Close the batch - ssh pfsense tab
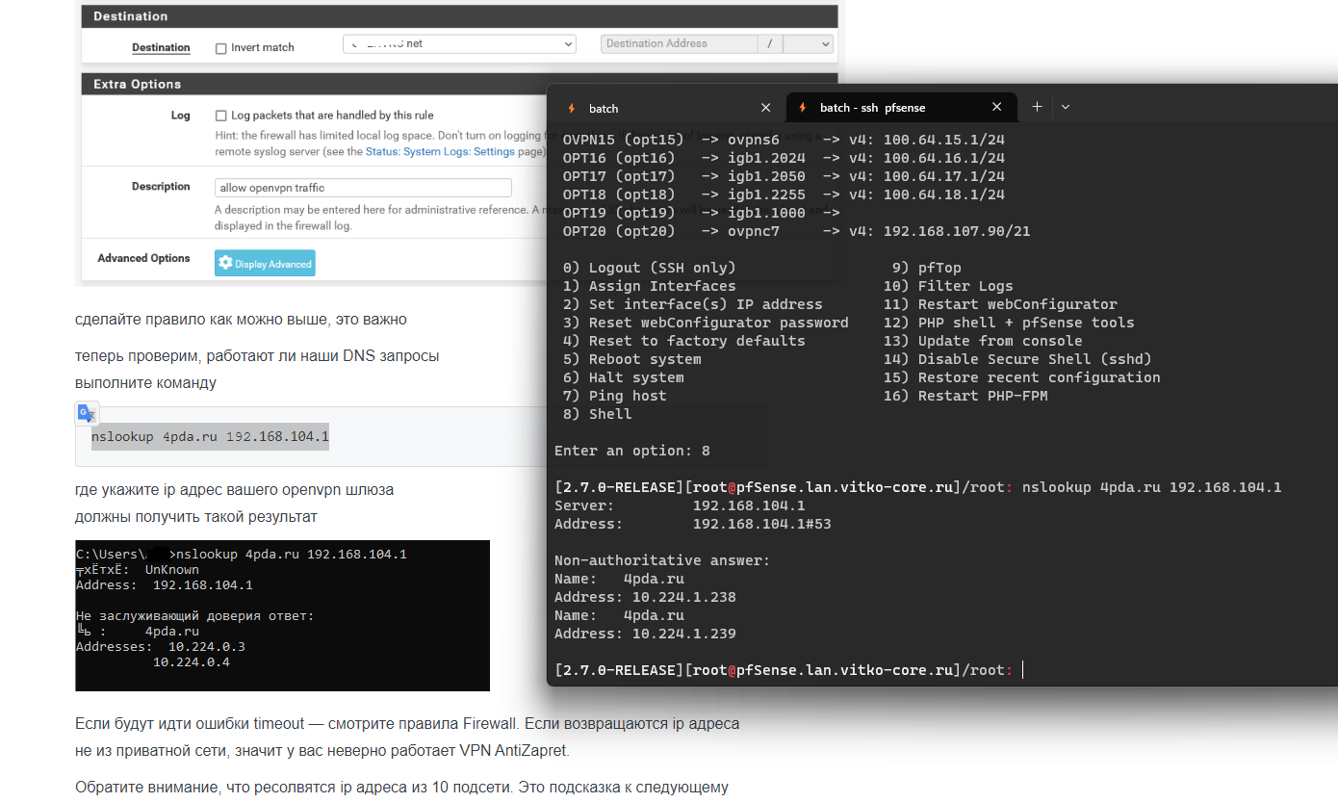The width and height of the screenshot is (1338, 803). (x=997, y=108)
